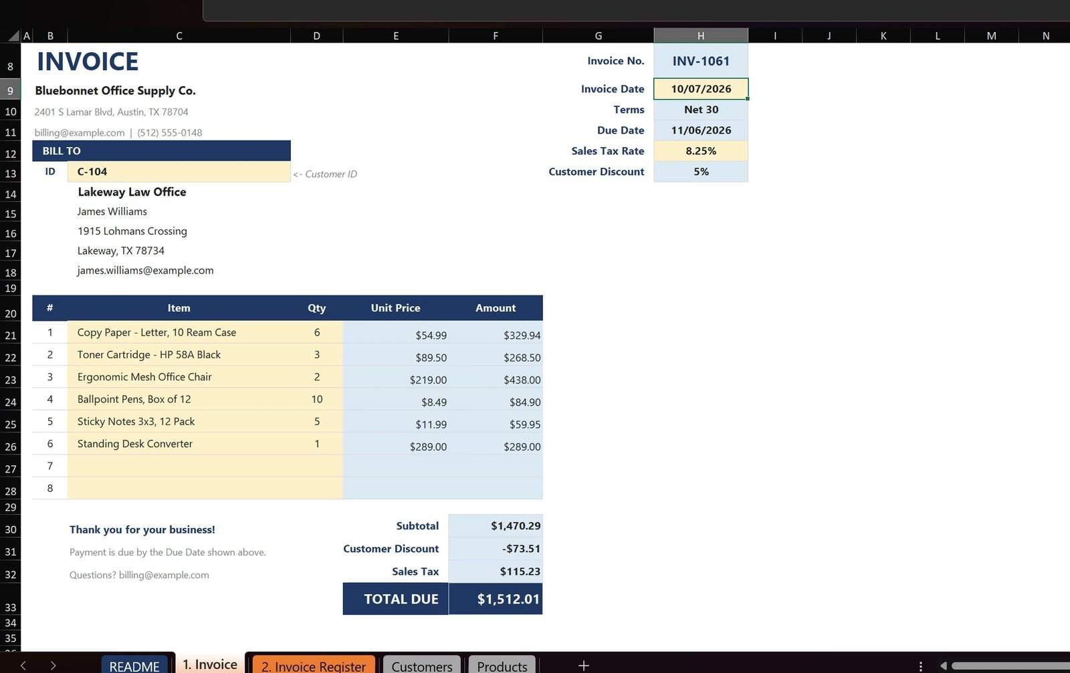
Task: Click unit price $54.99 cell
Action: [x=396, y=333]
